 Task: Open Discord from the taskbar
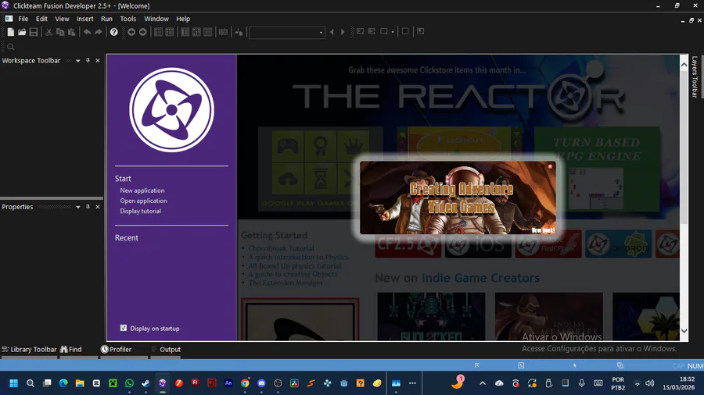(x=261, y=383)
